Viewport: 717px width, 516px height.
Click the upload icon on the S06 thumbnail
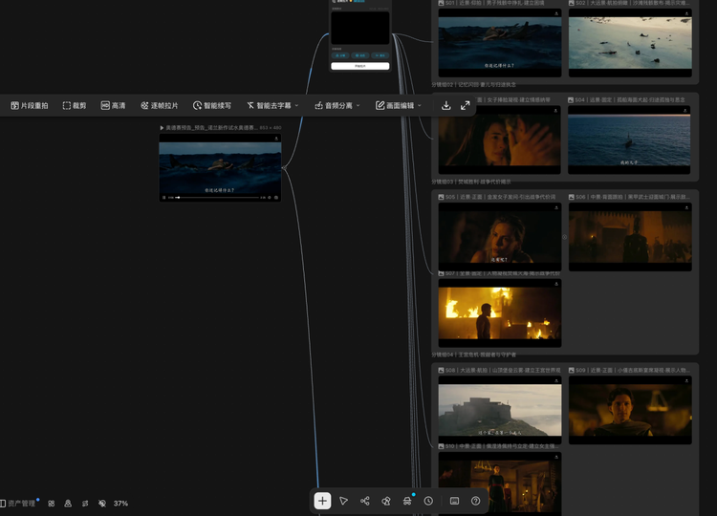coord(686,207)
